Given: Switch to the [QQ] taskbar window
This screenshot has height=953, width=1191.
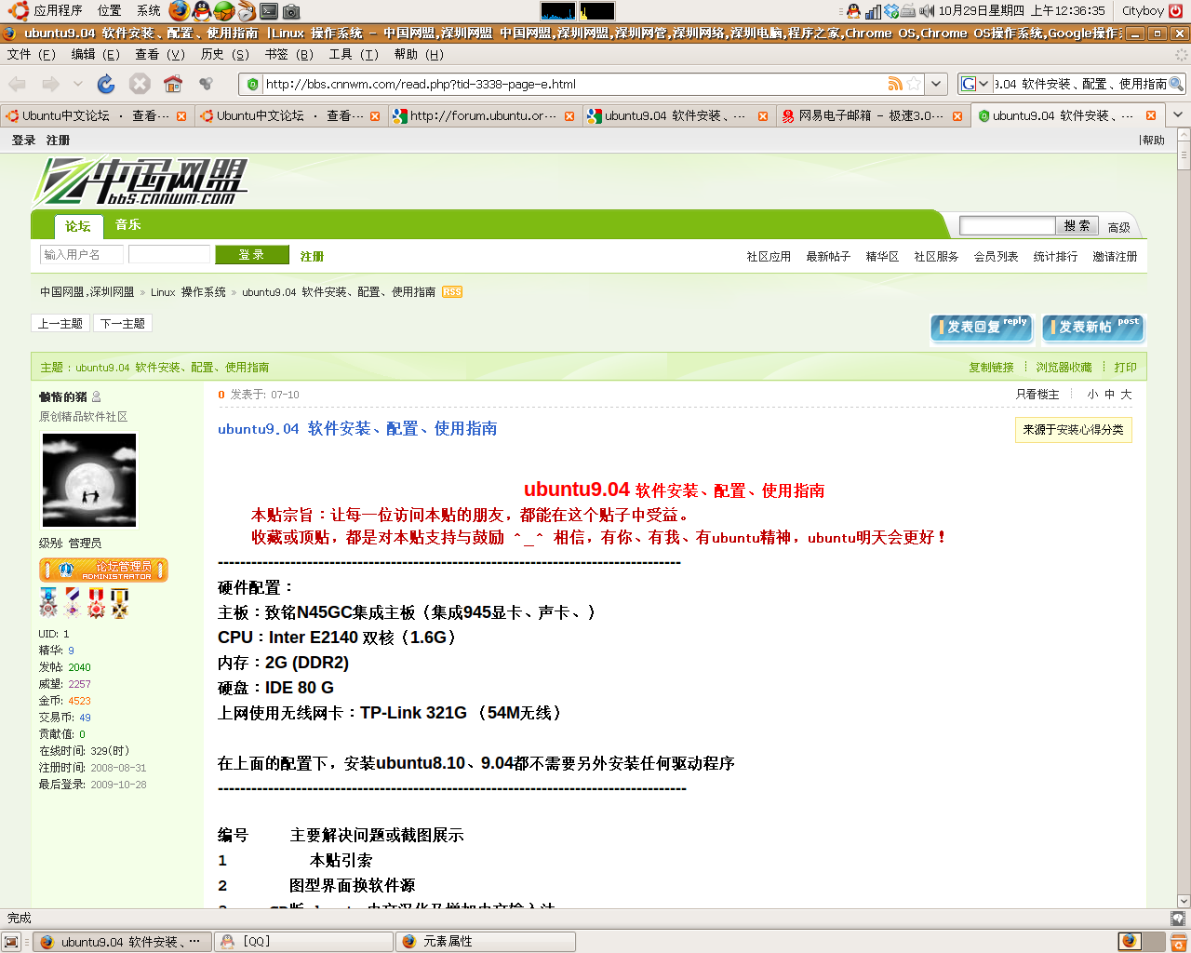Looking at the screenshot, I should click(x=303, y=942).
